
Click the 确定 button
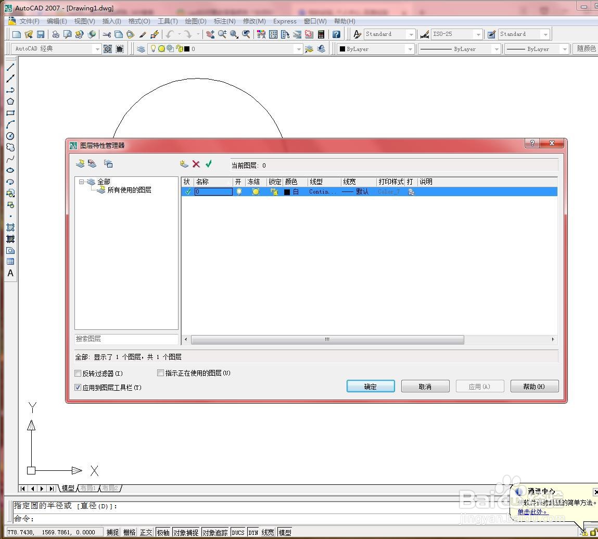coord(371,386)
